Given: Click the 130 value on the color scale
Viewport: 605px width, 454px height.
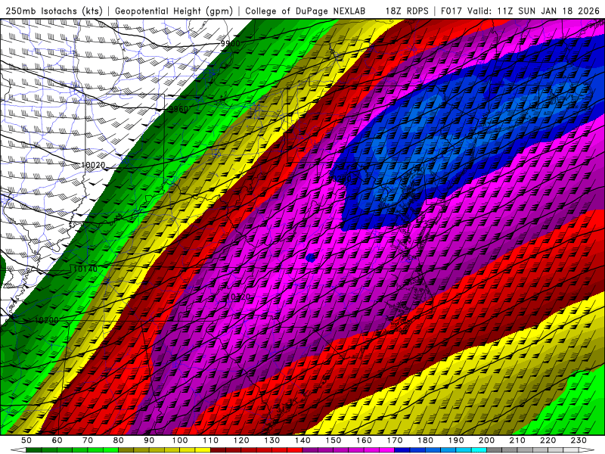Looking at the screenshot, I should [x=272, y=440].
